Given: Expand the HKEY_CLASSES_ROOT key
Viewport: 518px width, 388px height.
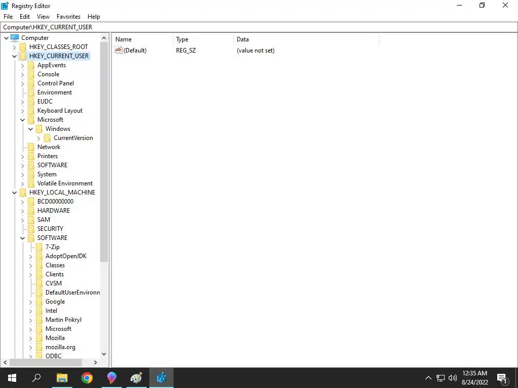Looking at the screenshot, I should pos(14,47).
